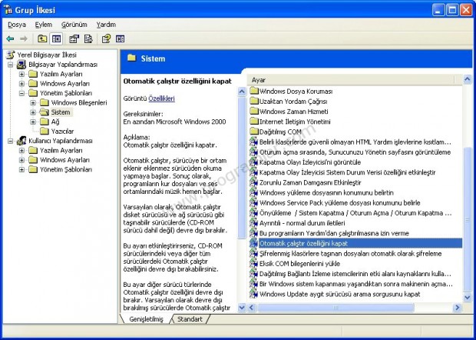
Task: Click the Internet İletişim Yönetimi folder icon
Action: 254,122
